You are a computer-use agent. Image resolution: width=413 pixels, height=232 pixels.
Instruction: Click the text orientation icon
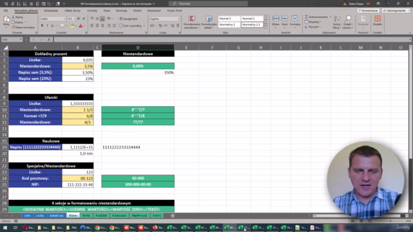(x=109, y=19)
